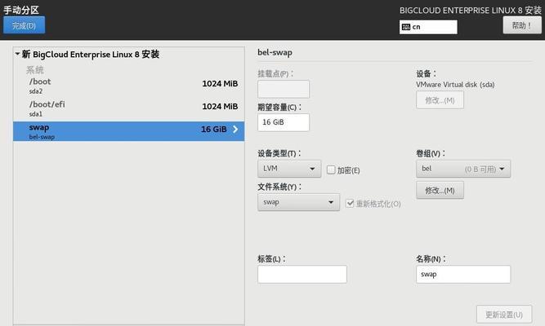Toggle the 重新格式化(O) reformat checkbox
The image size is (545, 326).
(x=350, y=203)
